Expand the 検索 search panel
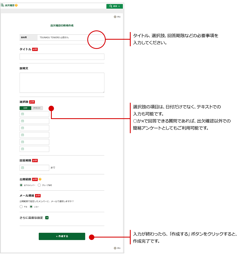The image size is (244, 256). 114,6
